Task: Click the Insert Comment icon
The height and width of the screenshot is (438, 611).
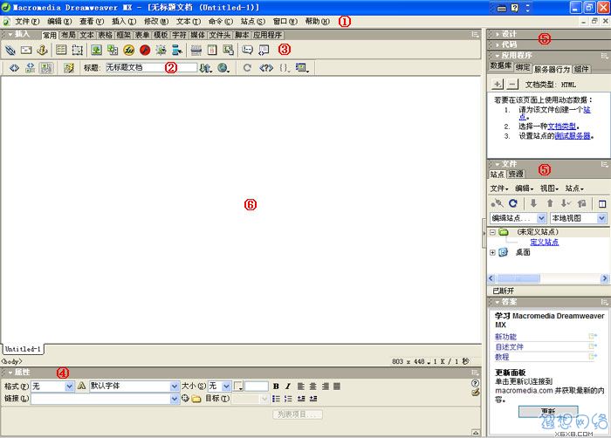Action: [247, 50]
